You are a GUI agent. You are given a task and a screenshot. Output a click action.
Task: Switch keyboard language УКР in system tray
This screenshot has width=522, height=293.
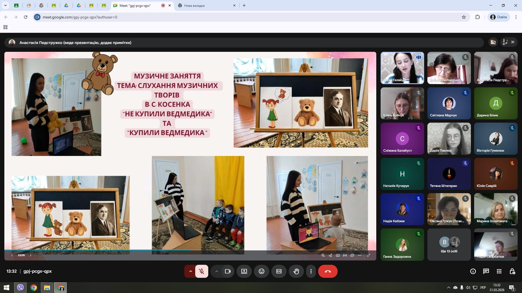tap(483, 288)
